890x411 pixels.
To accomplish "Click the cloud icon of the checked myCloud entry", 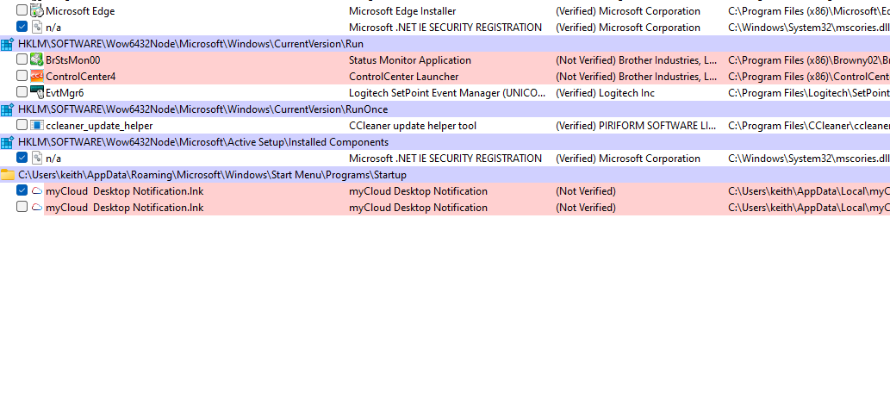I will [x=37, y=190].
